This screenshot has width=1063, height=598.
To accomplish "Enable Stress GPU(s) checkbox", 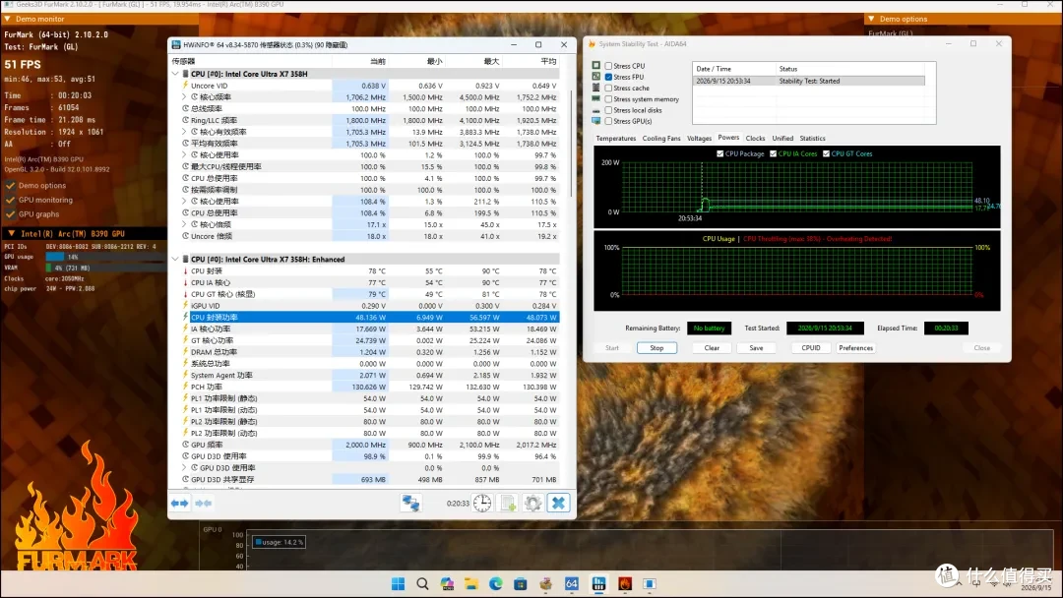I will [x=609, y=121].
